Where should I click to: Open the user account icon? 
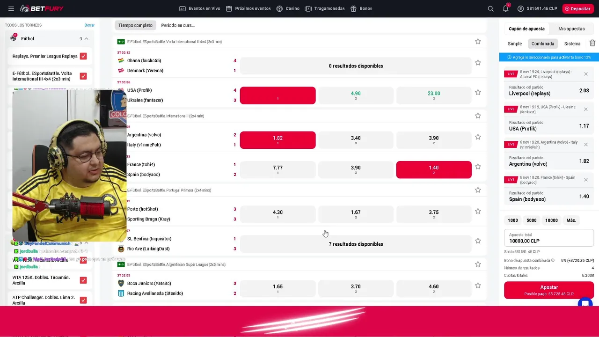click(x=520, y=8)
